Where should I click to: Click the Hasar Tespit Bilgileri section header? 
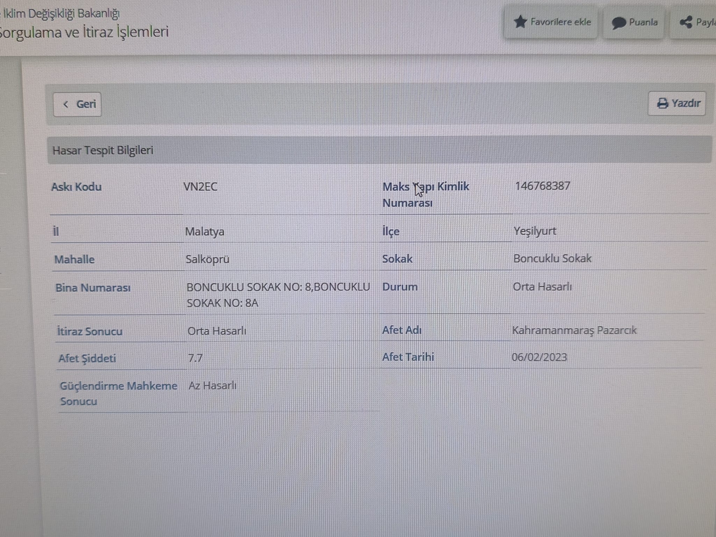379,150
